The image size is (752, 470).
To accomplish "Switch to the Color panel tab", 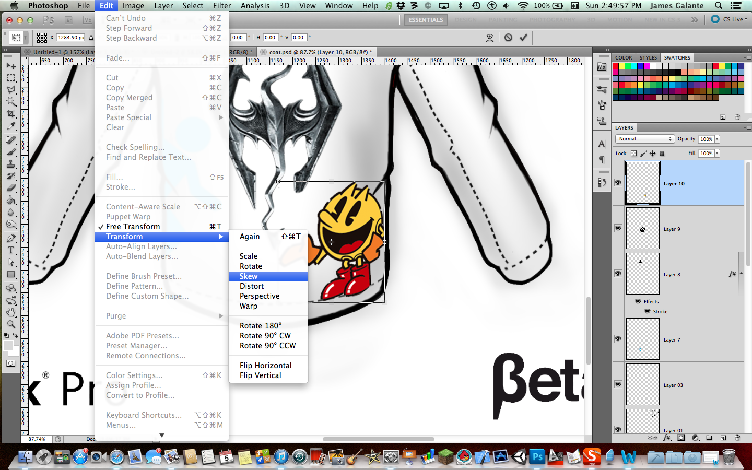I will coord(624,57).
